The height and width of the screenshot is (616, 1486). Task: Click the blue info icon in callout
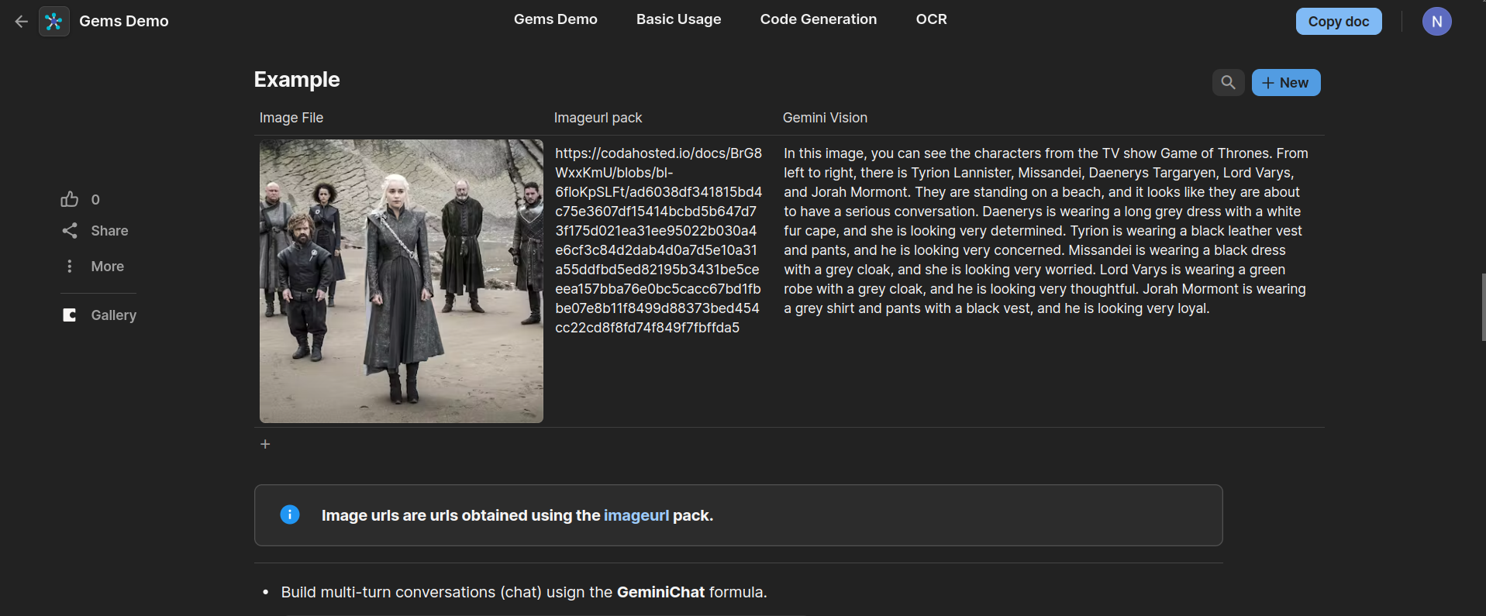point(290,514)
